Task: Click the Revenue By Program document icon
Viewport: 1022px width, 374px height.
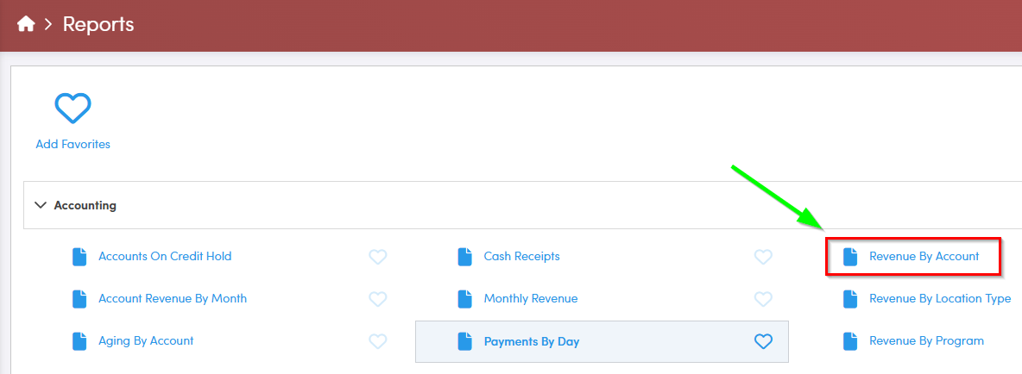Action: click(850, 341)
